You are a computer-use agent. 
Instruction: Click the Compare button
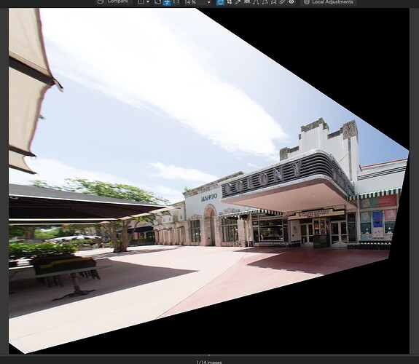[114, 2]
